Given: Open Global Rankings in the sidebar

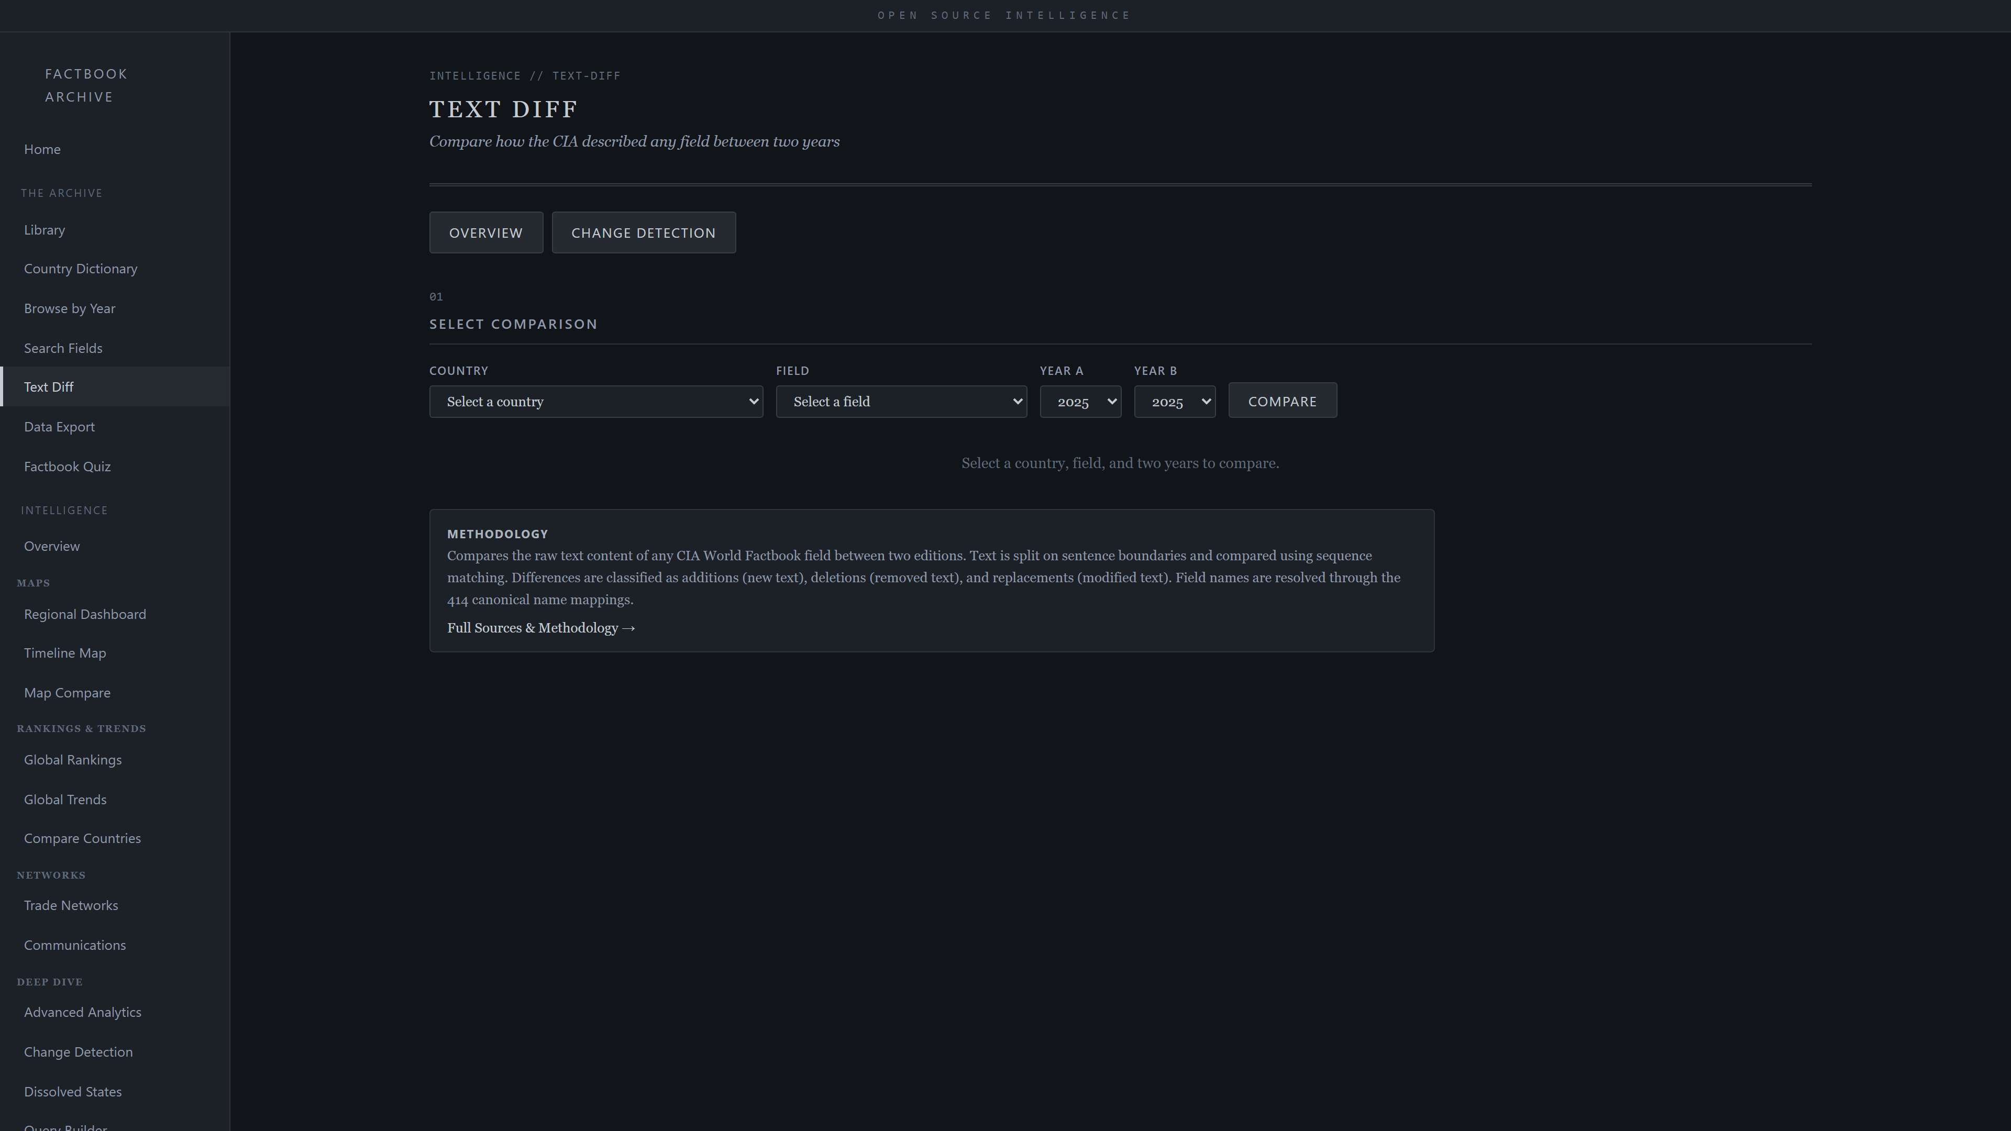Looking at the screenshot, I should [x=73, y=760].
